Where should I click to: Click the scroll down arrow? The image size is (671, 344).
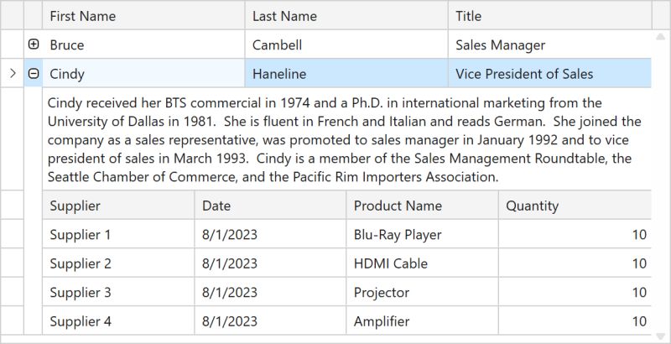(661, 334)
